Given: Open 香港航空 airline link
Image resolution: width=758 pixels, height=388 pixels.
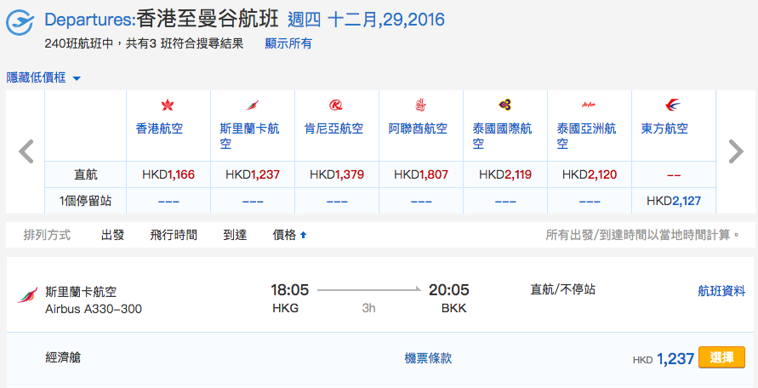Looking at the screenshot, I should (159, 128).
